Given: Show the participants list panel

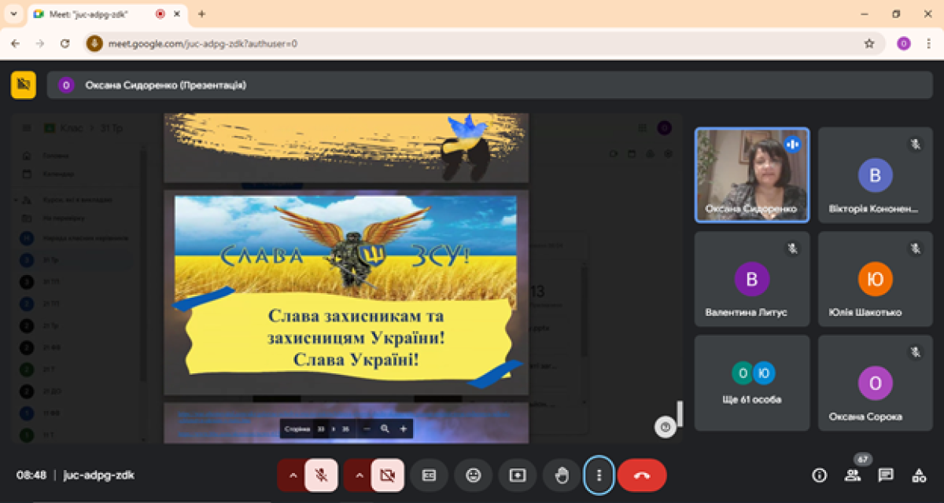Looking at the screenshot, I should [x=853, y=475].
